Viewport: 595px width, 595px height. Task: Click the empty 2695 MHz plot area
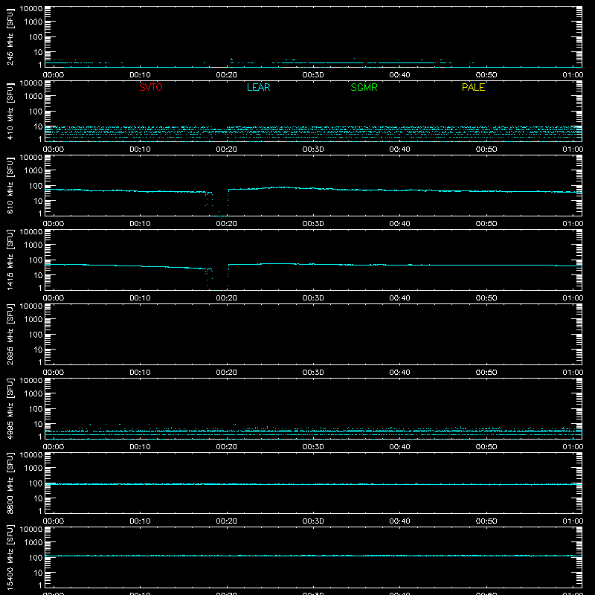313,334
